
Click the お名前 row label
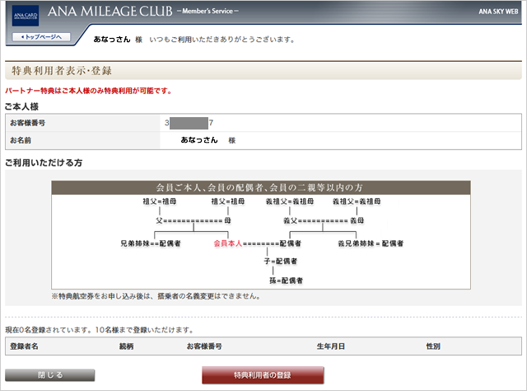click(21, 140)
